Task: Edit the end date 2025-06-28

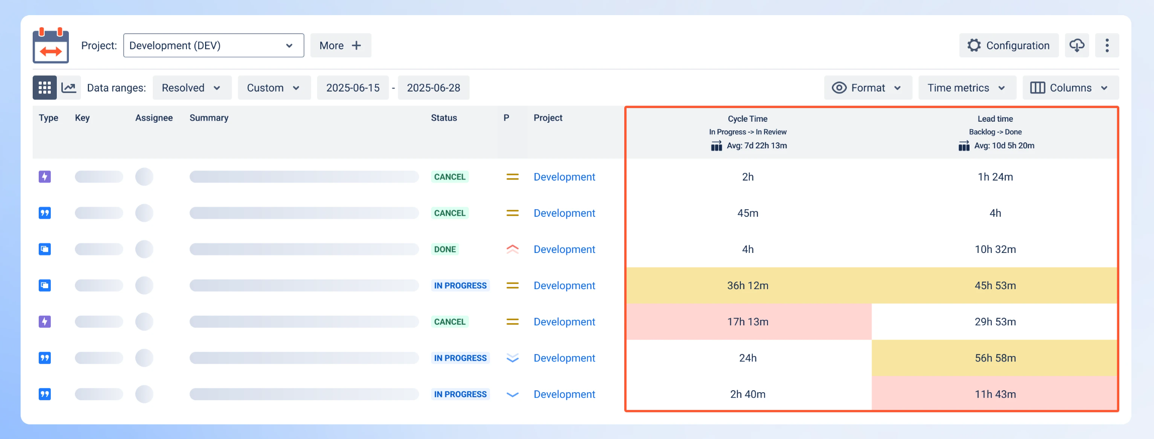Action: pyautogui.click(x=434, y=88)
